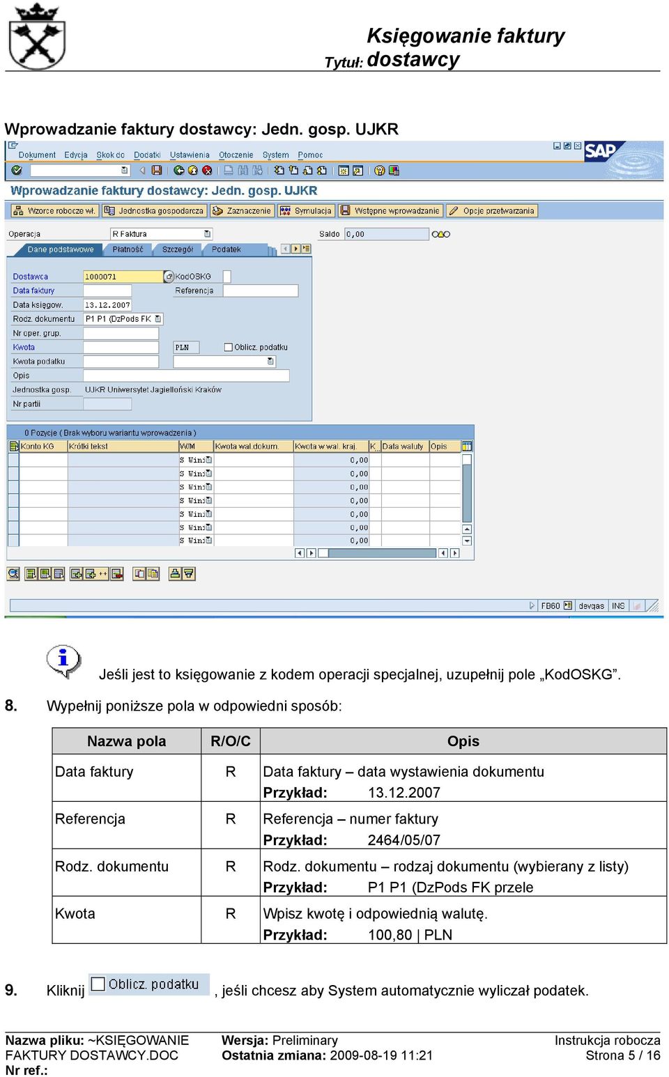
Task: Select the third row selector in positions table
Action: point(13,486)
